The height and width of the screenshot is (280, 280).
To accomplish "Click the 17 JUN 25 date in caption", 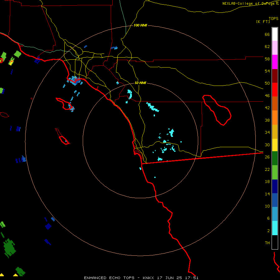I will [170, 278].
